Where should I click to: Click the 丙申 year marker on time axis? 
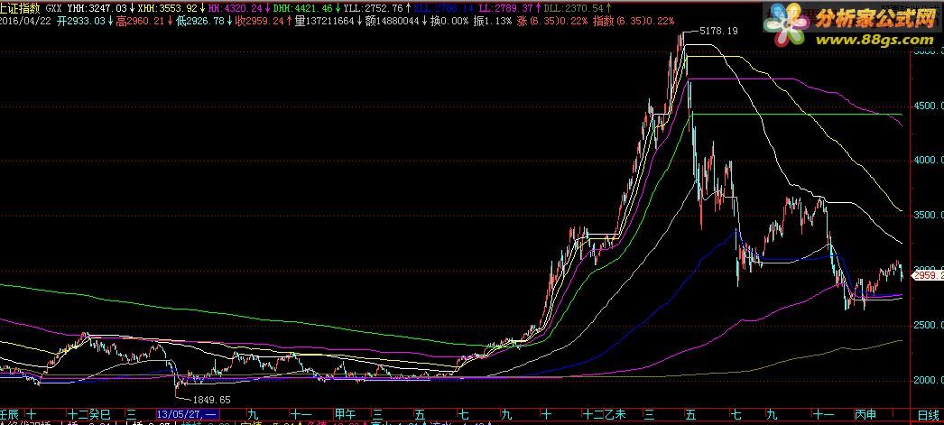coord(865,415)
